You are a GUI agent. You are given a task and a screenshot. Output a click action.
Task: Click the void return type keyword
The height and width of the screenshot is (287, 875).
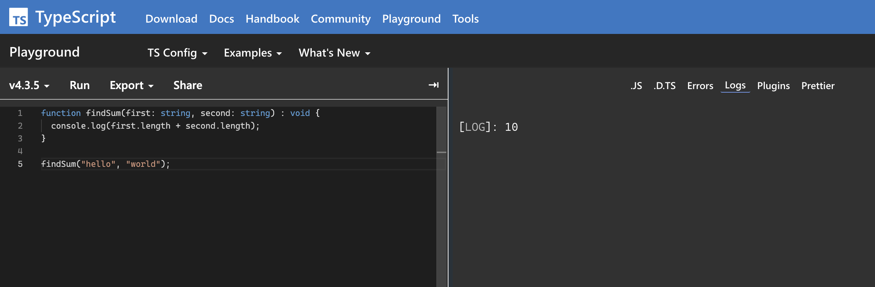click(x=300, y=113)
